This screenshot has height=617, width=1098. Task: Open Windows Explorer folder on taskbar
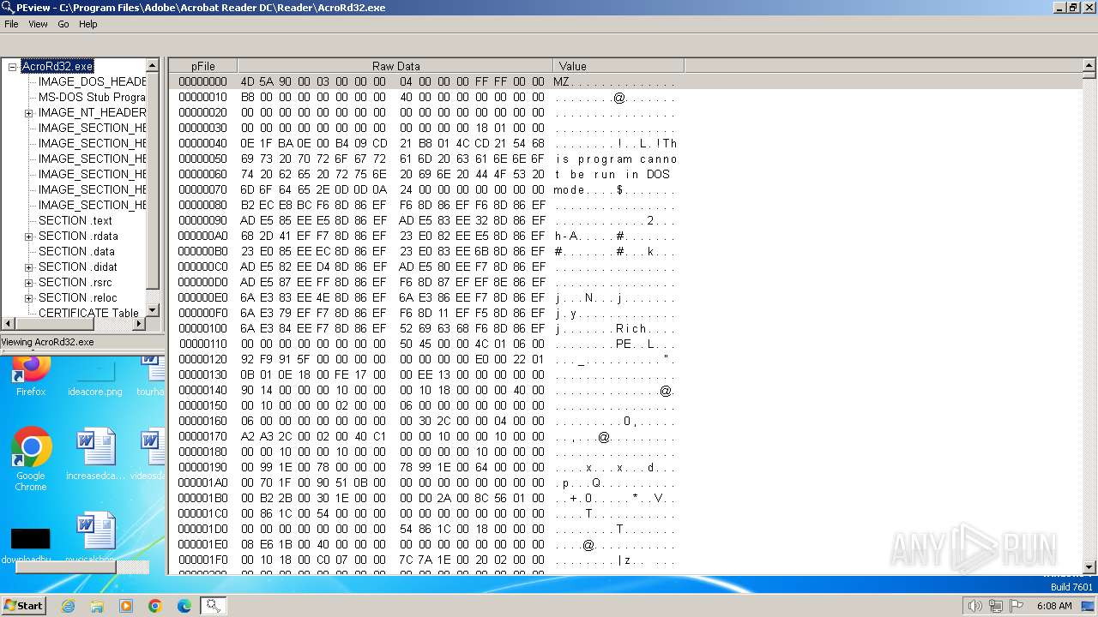(x=97, y=606)
